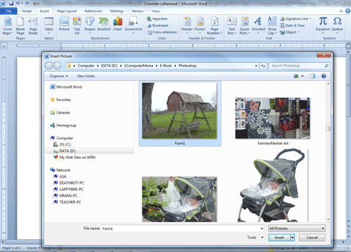Add a Bookmark
351x252 pixels.
[x=157, y=26]
